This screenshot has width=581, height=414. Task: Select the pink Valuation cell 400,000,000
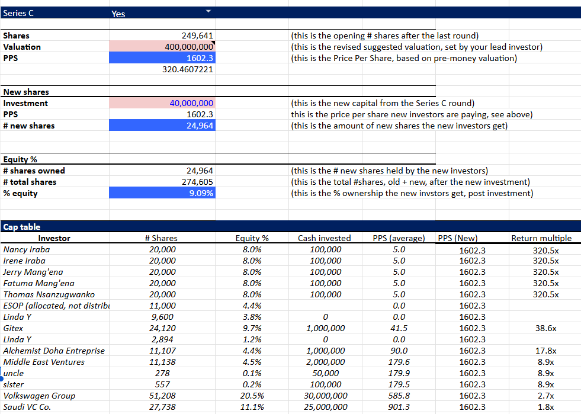(x=162, y=47)
